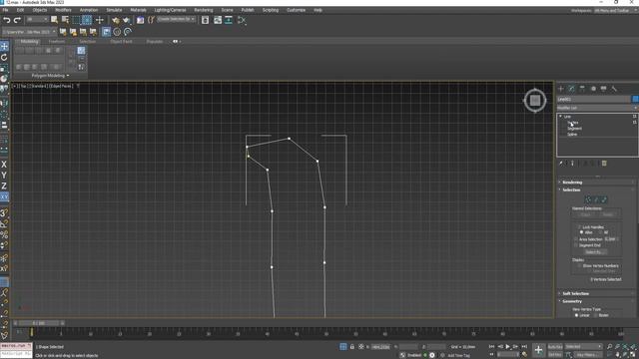The width and height of the screenshot is (639, 359).
Task: Select the Rotate tool in left toolbar
Action: click(4, 57)
